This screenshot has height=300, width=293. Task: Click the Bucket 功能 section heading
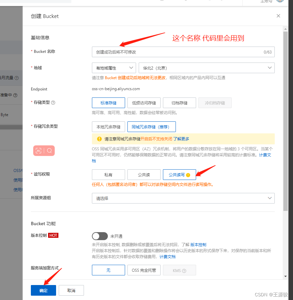point(43,224)
